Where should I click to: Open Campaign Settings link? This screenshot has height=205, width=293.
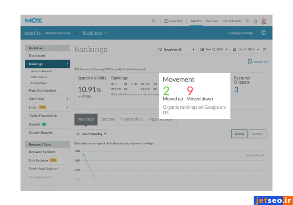(241, 33)
